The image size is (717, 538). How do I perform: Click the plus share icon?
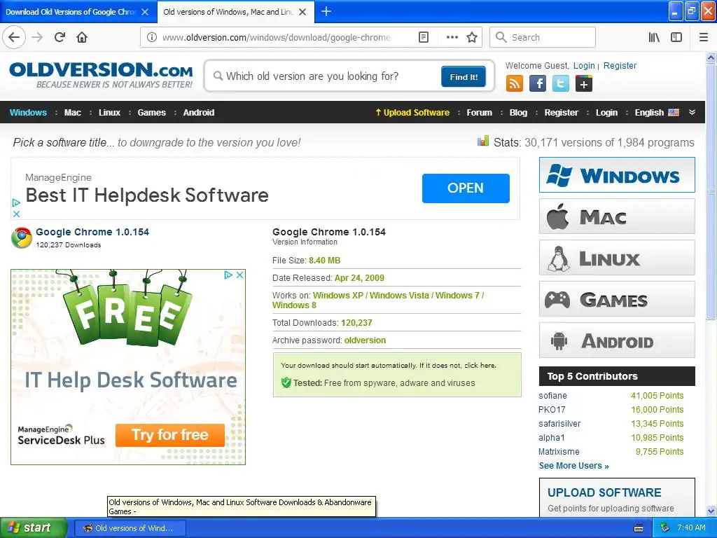584,84
